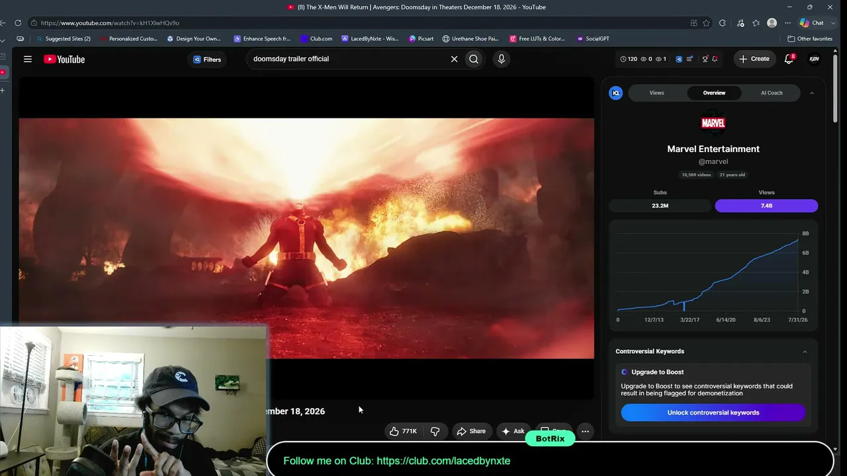Open the Personalized Custo... bookmark
Viewport: 847px width, 476px height.
coord(128,39)
